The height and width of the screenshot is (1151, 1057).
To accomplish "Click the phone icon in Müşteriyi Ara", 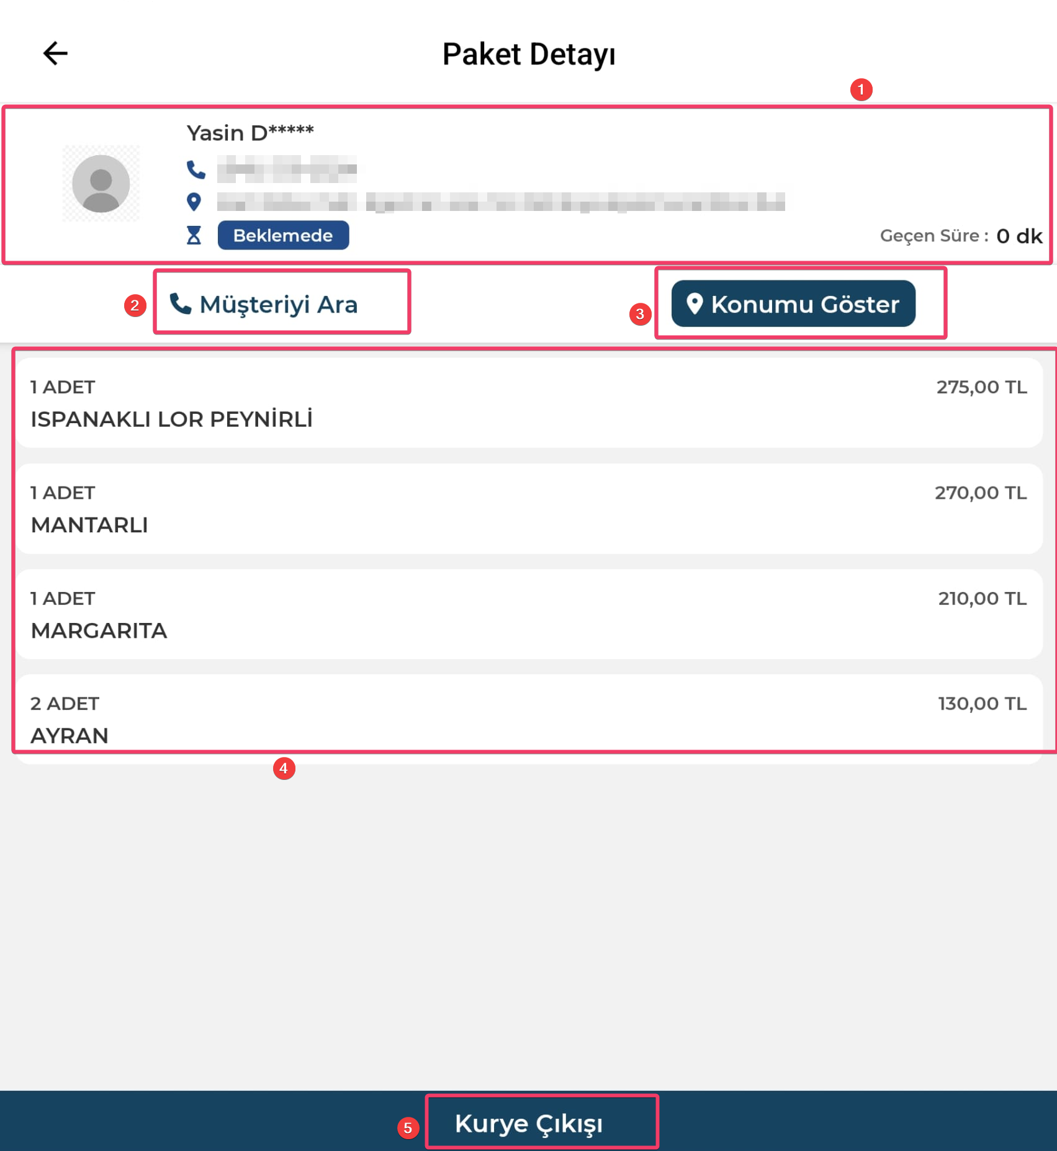I will (x=181, y=303).
